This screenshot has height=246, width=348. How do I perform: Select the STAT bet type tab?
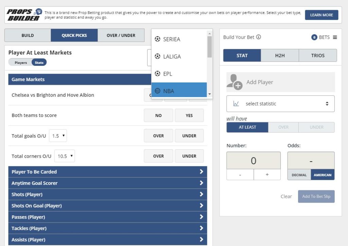click(242, 55)
